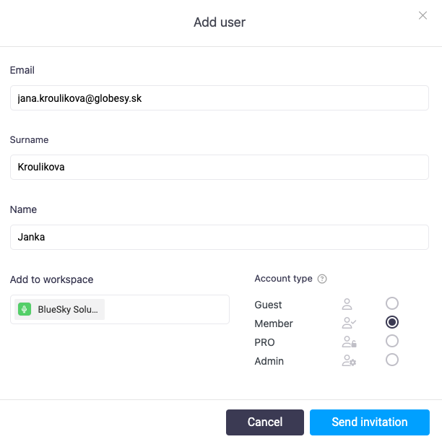Click the Guest account person icon

point(347,304)
